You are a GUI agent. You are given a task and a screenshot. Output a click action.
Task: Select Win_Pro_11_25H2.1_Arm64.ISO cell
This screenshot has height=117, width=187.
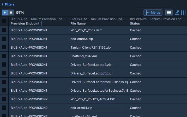(93, 99)
